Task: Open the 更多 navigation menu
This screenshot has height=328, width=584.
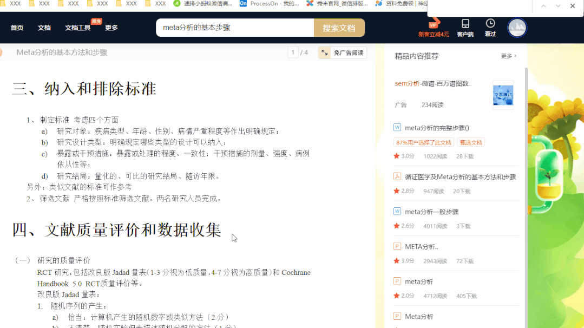Action: (111, 28)
